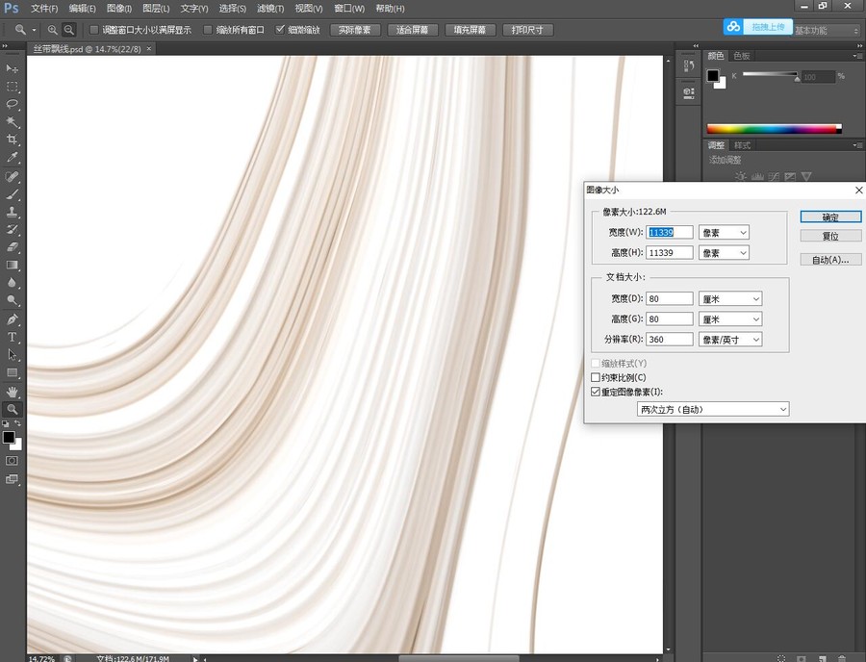Open pixel width unit dropdown
This screenshot has width=866, height=662.
(x=724, y=233)
